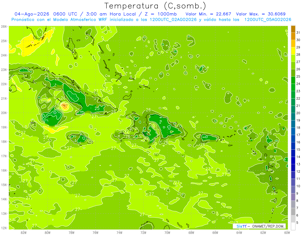Click the '12N' latitude label
This screenshot has width=305, height=236.
[4, 228]
